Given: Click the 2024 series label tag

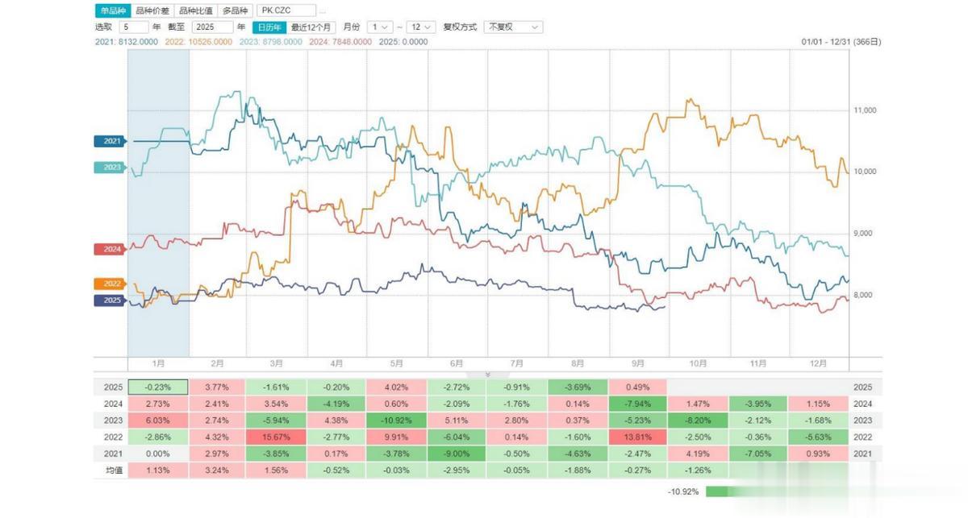Looking at the screenshot, I should [109, 249].
